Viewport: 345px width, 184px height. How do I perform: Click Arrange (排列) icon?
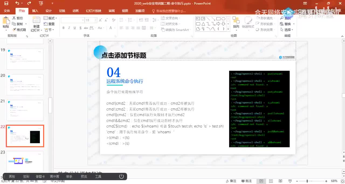[x=236, y=21]
